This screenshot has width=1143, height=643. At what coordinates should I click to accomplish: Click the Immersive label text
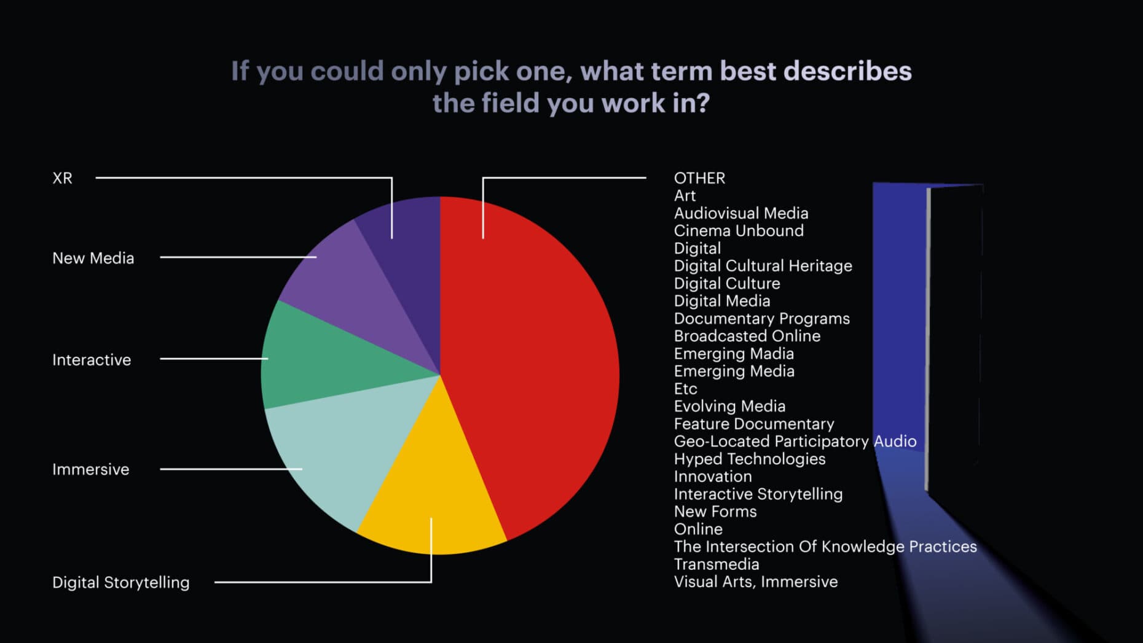(x=90, y=469)
